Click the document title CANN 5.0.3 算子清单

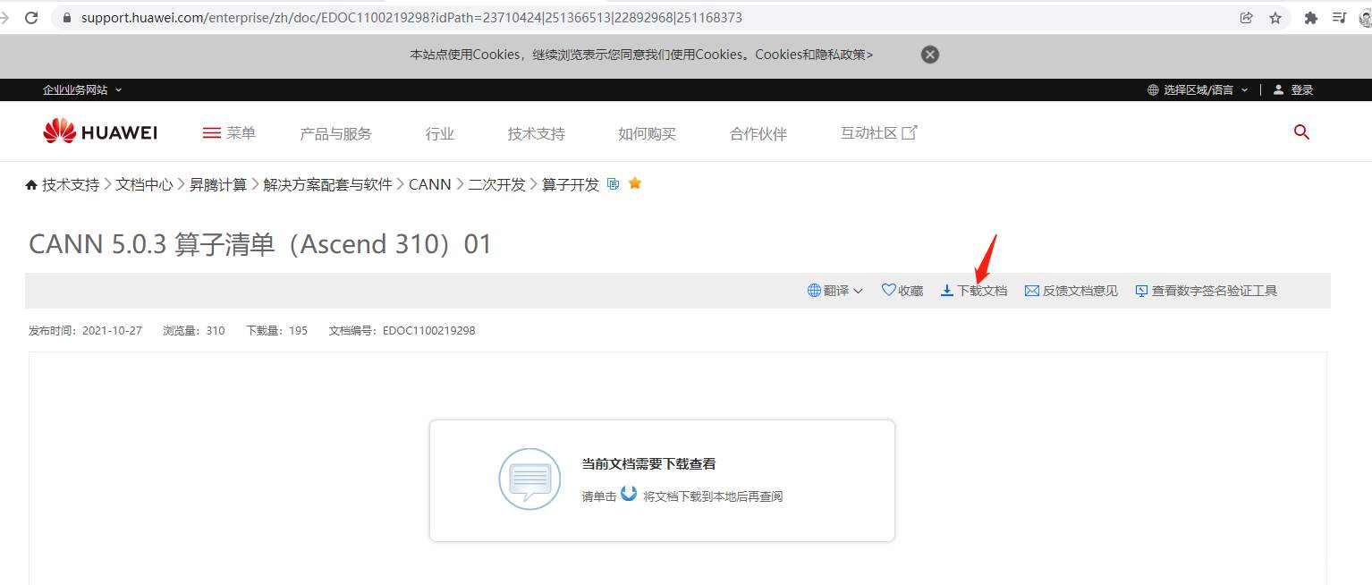(260, 244)
